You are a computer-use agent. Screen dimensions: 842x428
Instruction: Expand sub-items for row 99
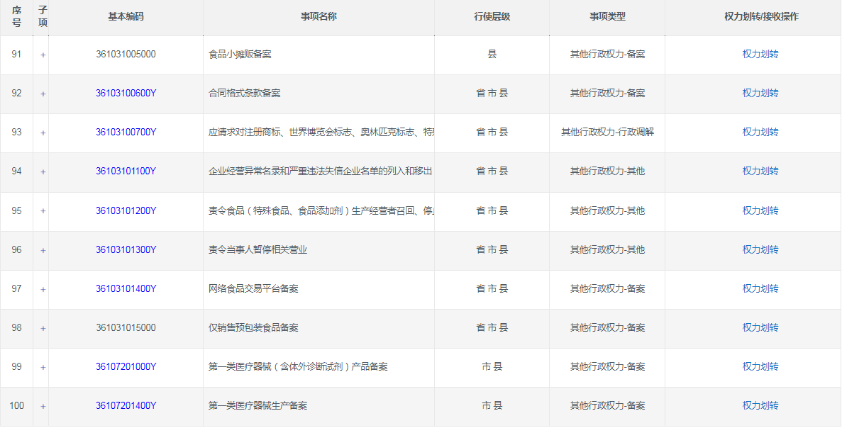[43, 367]
